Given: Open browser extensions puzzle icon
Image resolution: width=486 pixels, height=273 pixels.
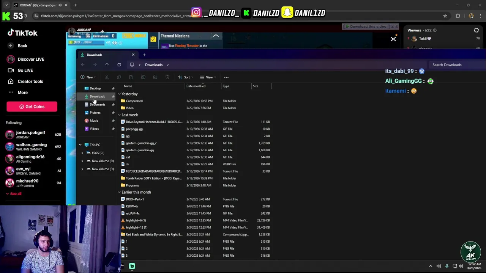Looking at the screenshot, I should [458, 16].
